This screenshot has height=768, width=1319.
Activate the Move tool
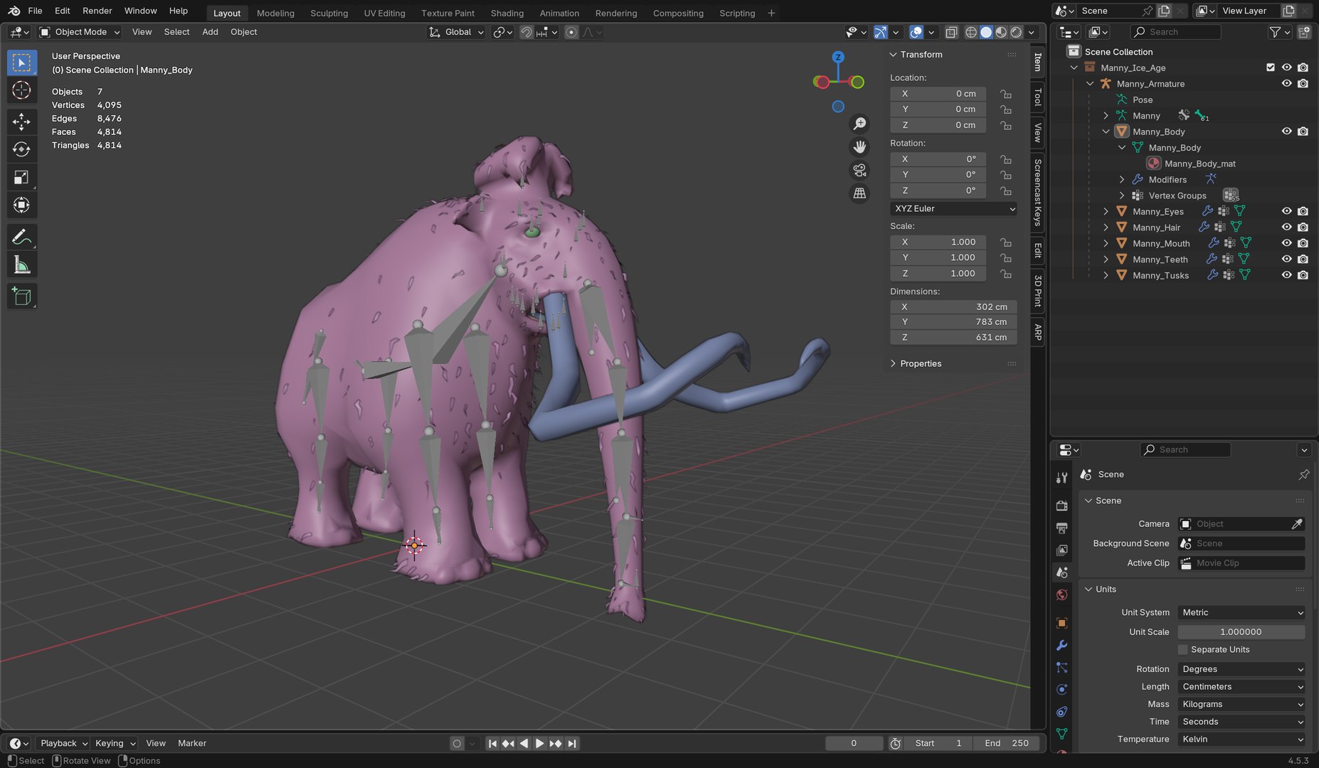tap(21, 122)
